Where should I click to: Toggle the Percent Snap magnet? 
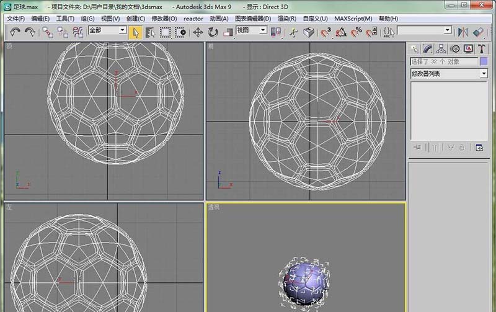356,32
